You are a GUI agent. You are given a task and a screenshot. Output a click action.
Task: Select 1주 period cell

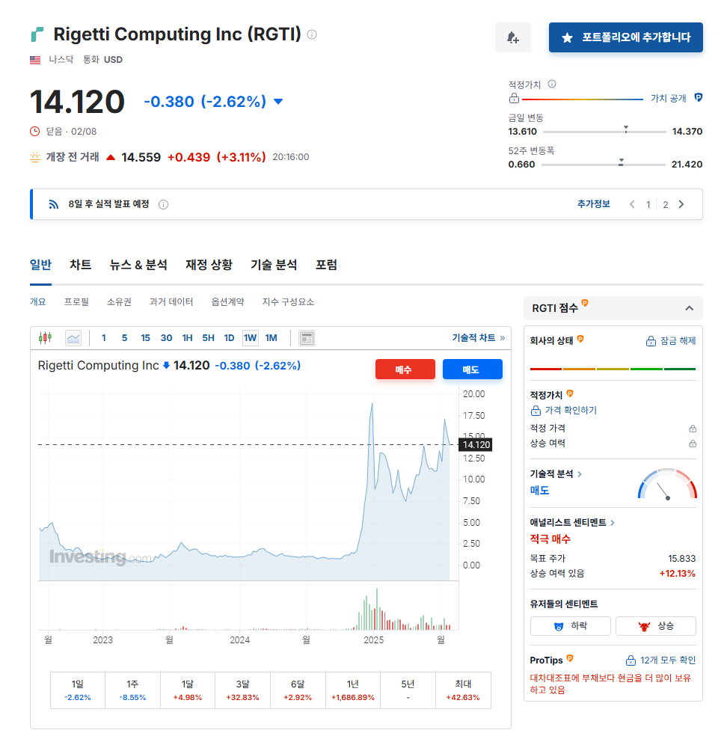coord(133,690)
